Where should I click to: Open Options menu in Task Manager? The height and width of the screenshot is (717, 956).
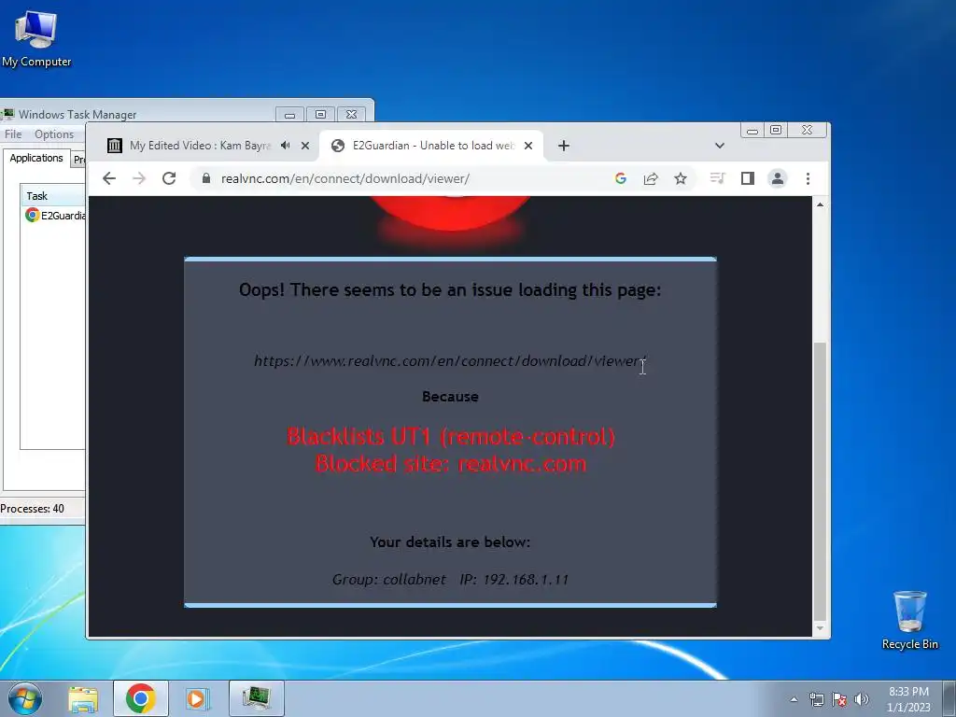53,134
